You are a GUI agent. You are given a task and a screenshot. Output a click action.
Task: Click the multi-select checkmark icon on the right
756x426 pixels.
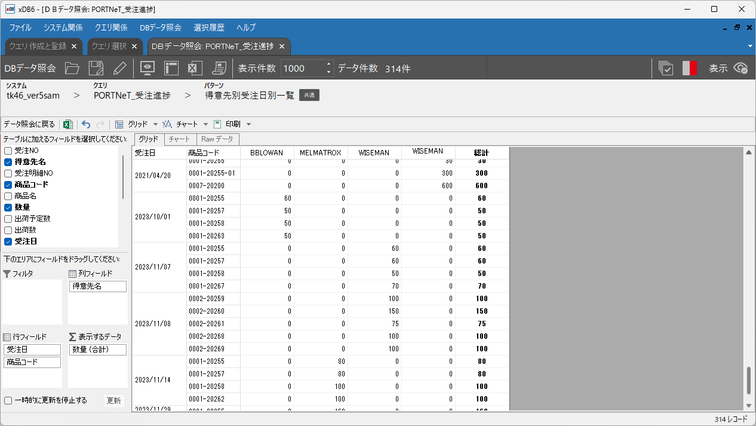(x=665, y=68)
